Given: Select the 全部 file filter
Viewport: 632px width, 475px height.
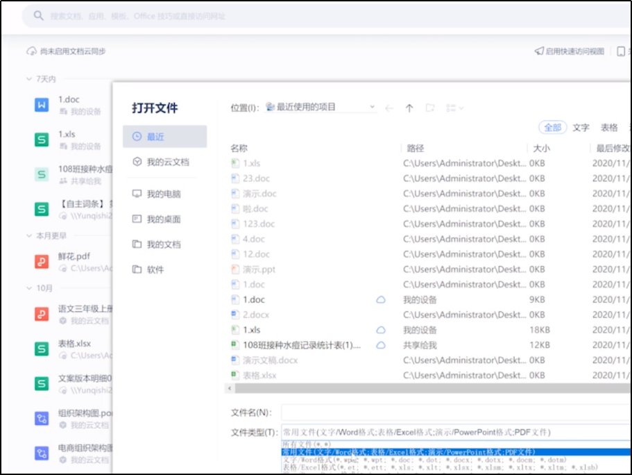Looking at the screenshot, I should click(554, 128).
